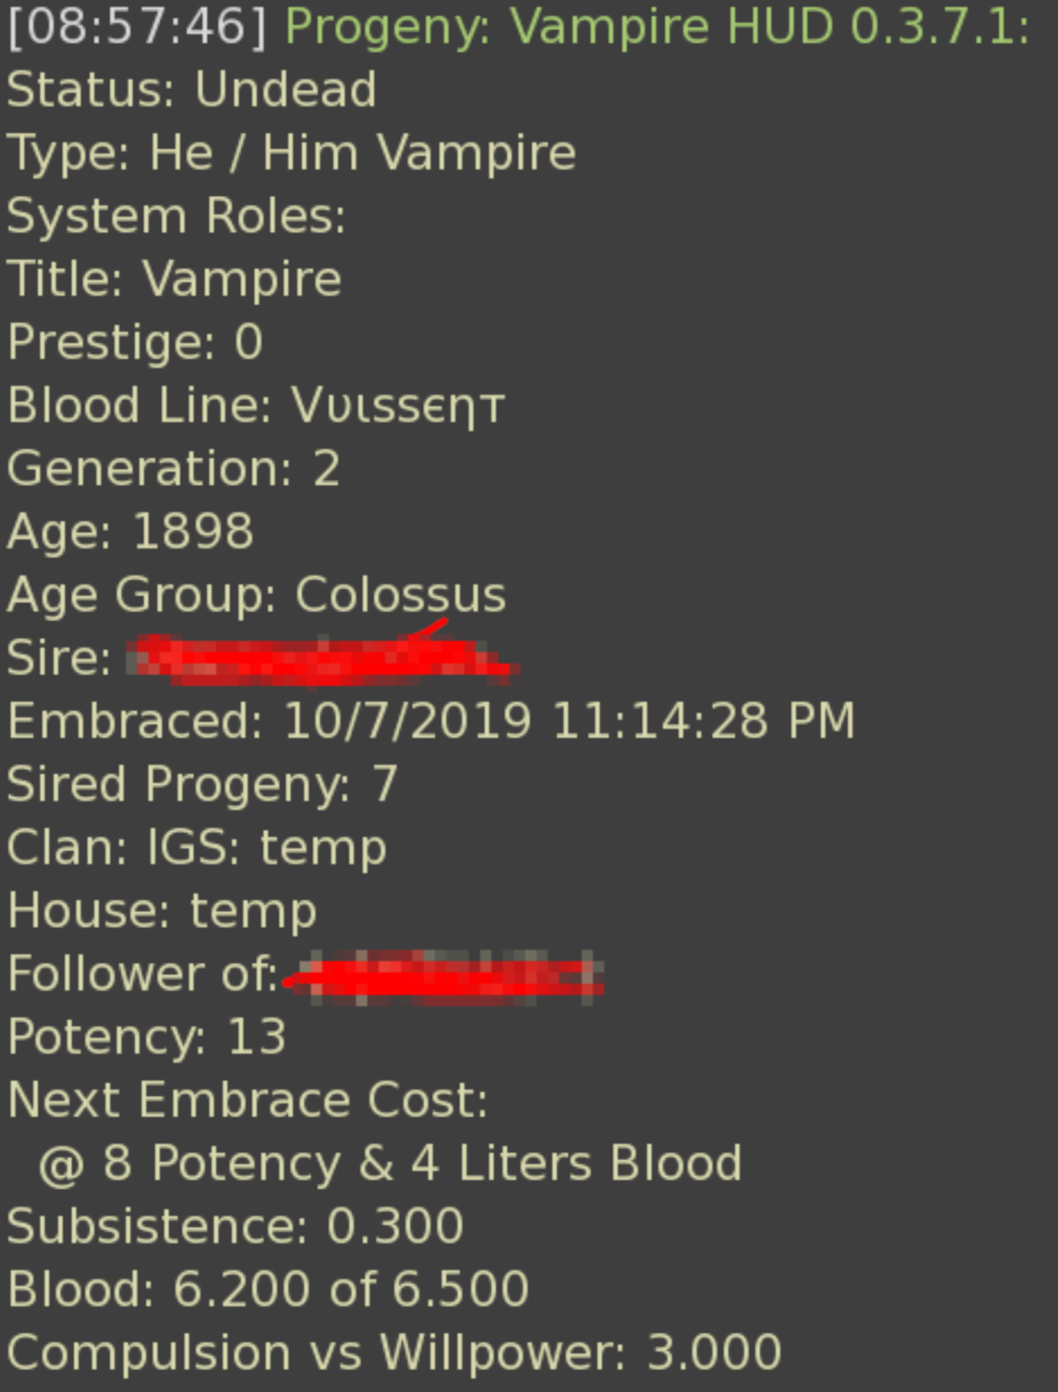Select the Type: He / Him Vampire line

click(x=291, y=152)
